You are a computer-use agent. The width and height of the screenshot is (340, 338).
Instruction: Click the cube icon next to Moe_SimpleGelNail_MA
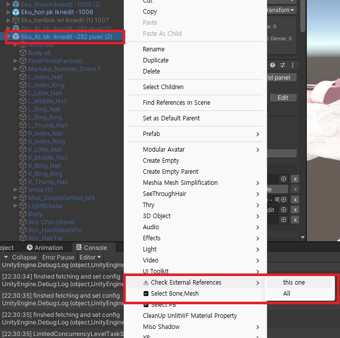(x=23, y=197)
